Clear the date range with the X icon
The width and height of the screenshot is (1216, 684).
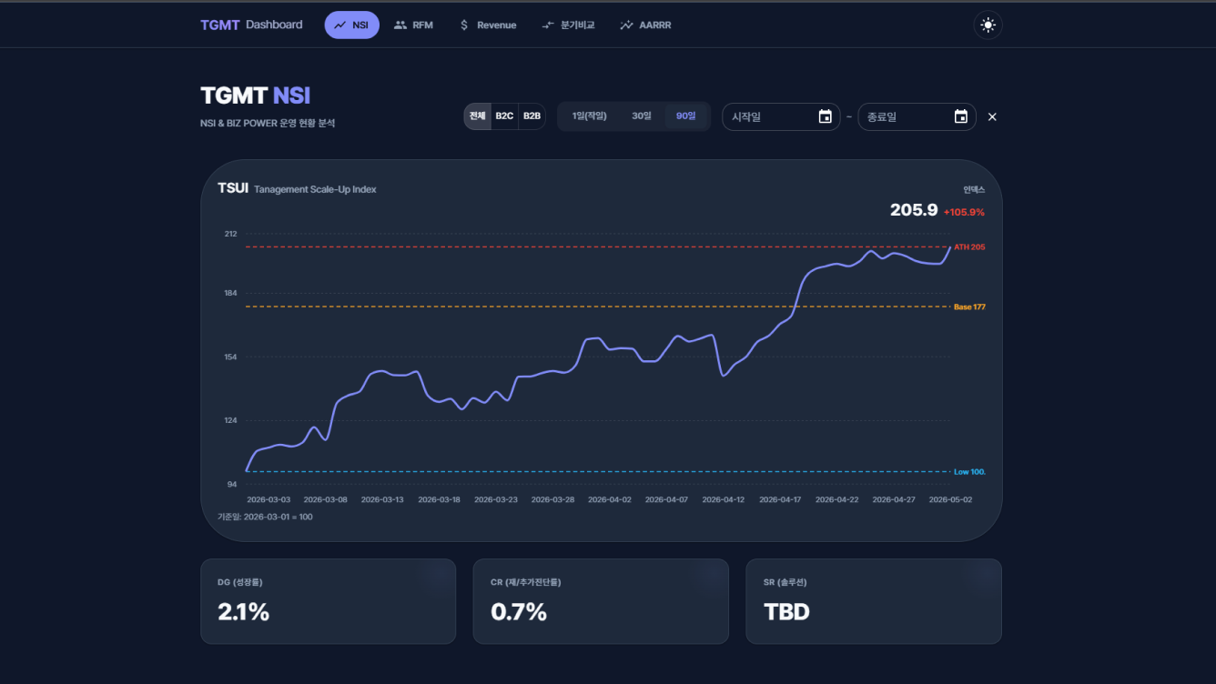tap(992, 116)
